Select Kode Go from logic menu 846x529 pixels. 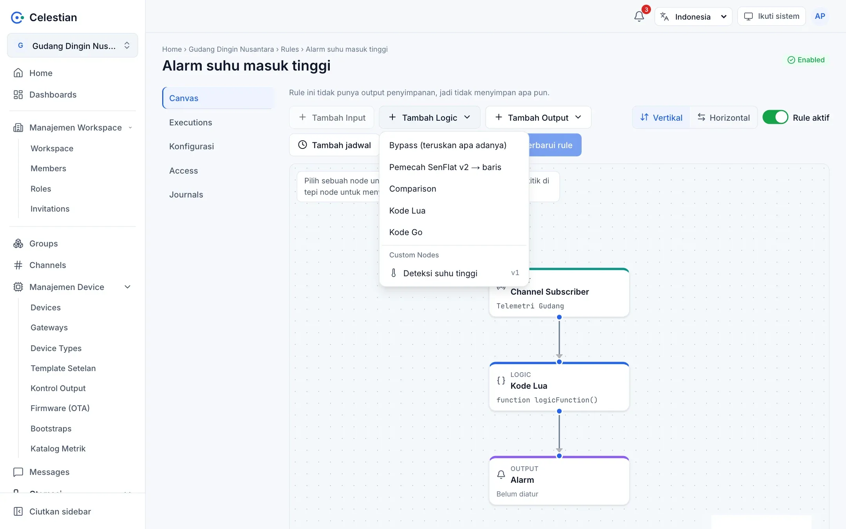[x=454, y=232]
